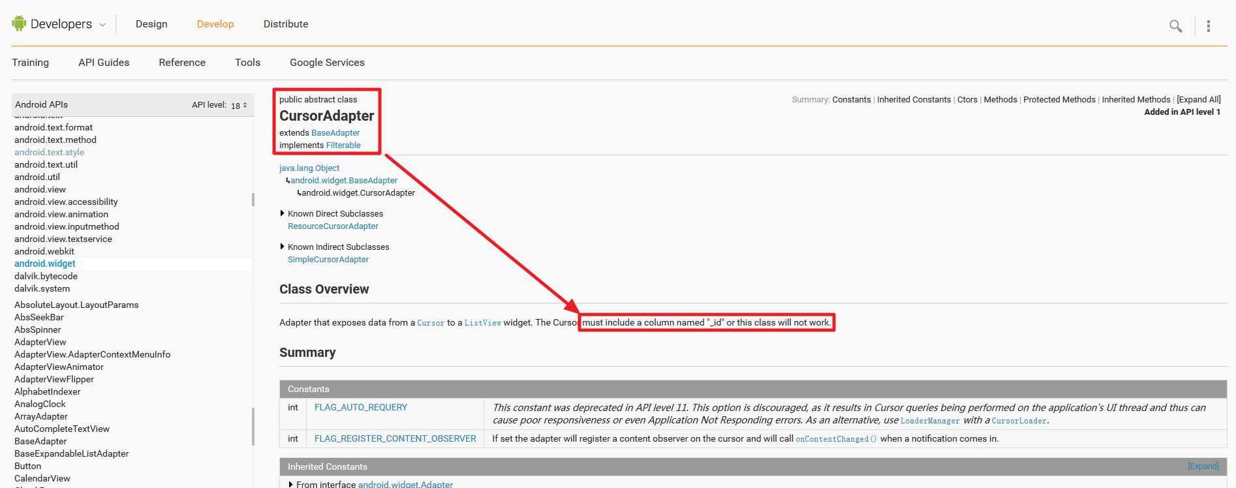
Task: Open the LoaderManager link
Action: coord(930,421)
